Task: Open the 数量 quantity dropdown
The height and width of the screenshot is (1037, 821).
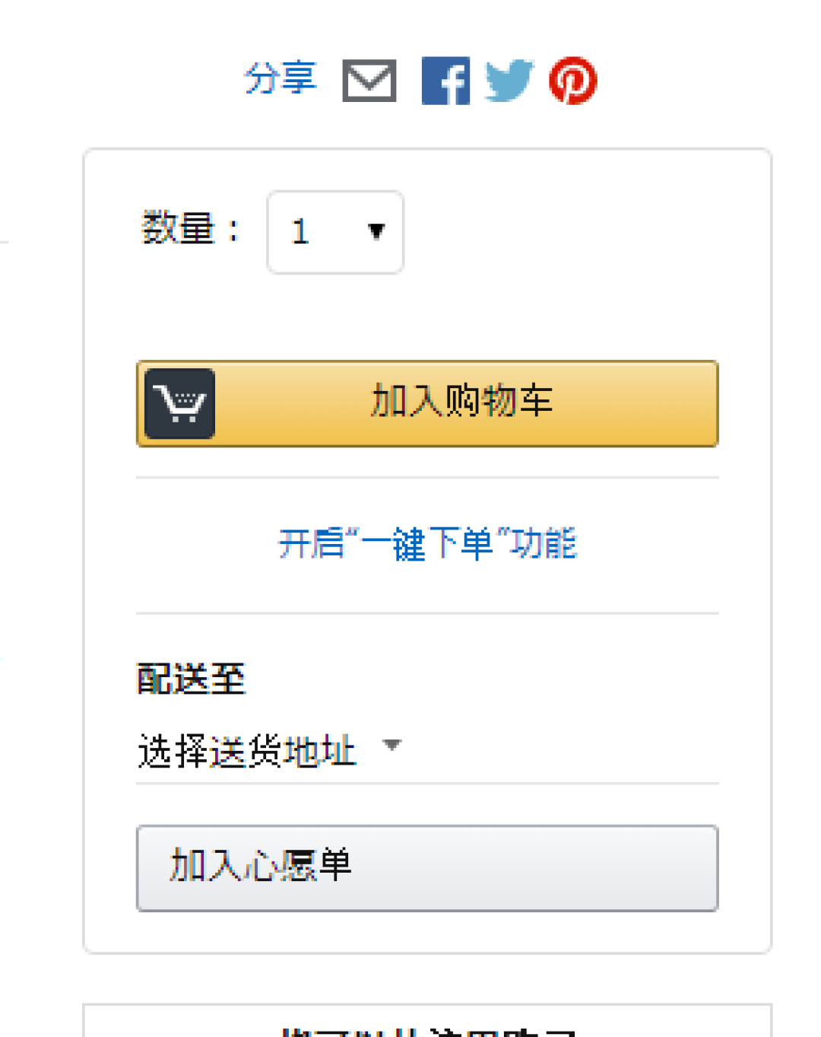Action: point(335,232)
